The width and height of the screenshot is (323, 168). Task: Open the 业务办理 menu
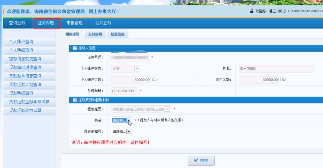pyautogui.click(x=46, y=23)
